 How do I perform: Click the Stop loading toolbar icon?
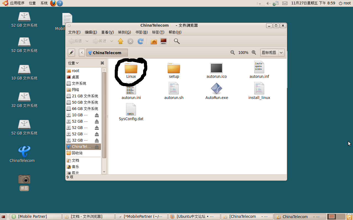tap(130, 41)
